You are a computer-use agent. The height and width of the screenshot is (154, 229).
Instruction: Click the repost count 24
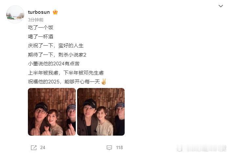pyautogui.click(x=43, y=147)
